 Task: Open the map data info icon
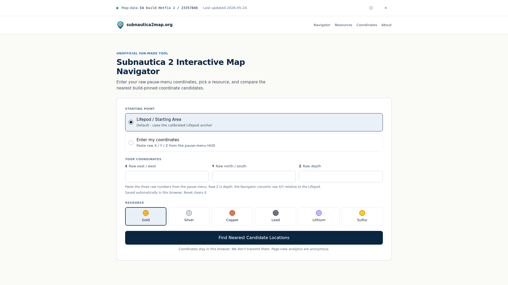[371, 8]
